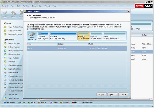This screenshot has height=108, width=154.
Task: Click the Status column header in main window
Action: tap(147, 35)
